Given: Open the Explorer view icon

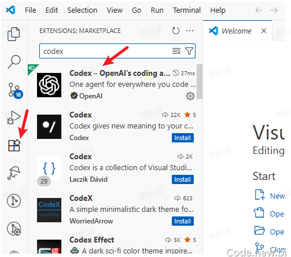Looking at the screenshot, I should click(13, 34).
